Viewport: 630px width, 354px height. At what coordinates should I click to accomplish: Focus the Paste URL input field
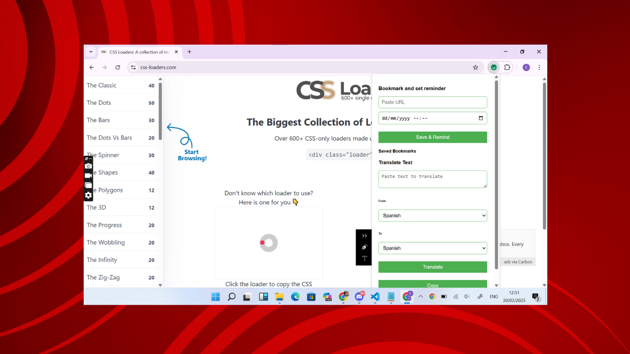pyautogui.click(x=433, y=102)
